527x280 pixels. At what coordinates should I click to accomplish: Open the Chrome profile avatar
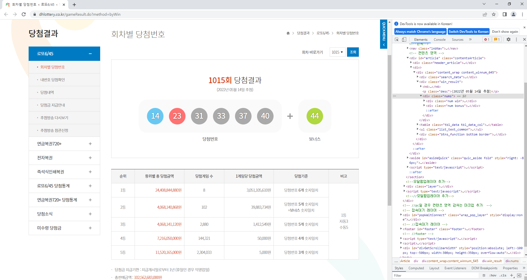(x=514, y=14)
